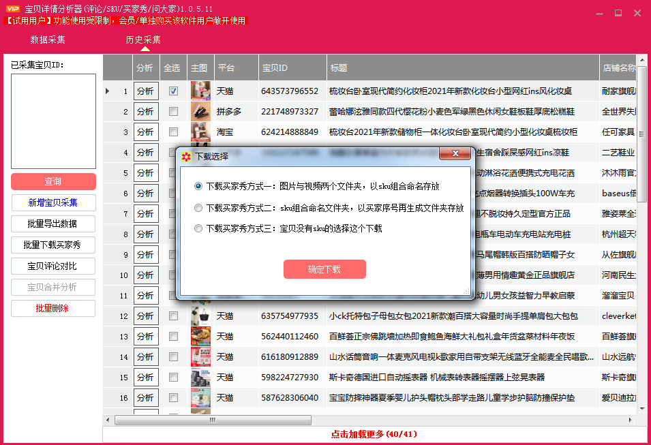Click the VIP badge icon in title bar
Viewport: 651px width, 445px height.
tap(12, 9)
